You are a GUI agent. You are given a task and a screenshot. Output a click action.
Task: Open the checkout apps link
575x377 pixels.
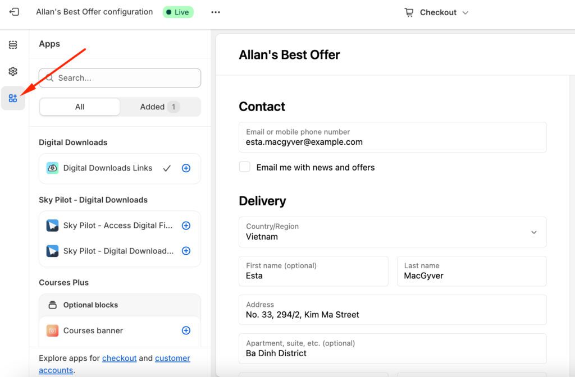click(x=119, y=358)
